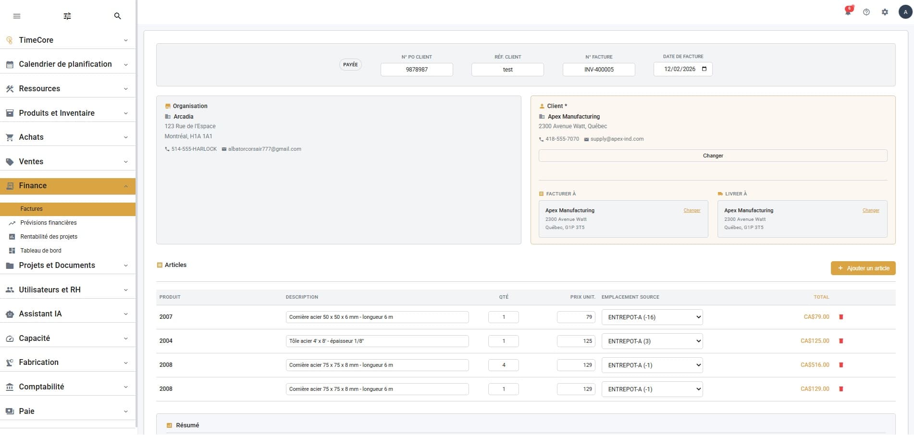Open the hamburger menu icon
The width and height of the screenshot is (914, 435).
[17, 16]
